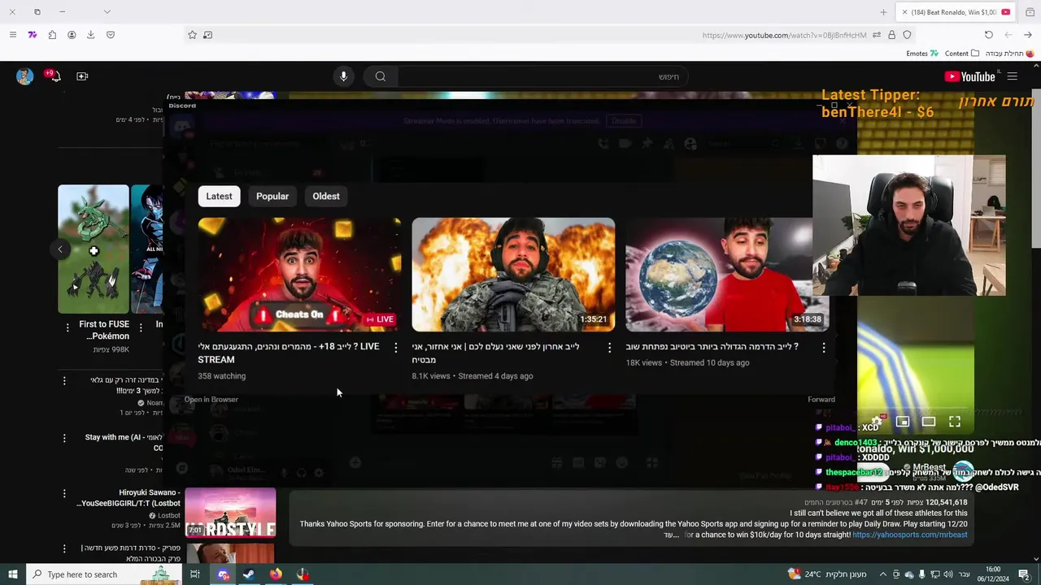Open the yahoosports.com/mrbeast link
The height and width of the screenshot is (585, 1041).
[x=910, y=535]
